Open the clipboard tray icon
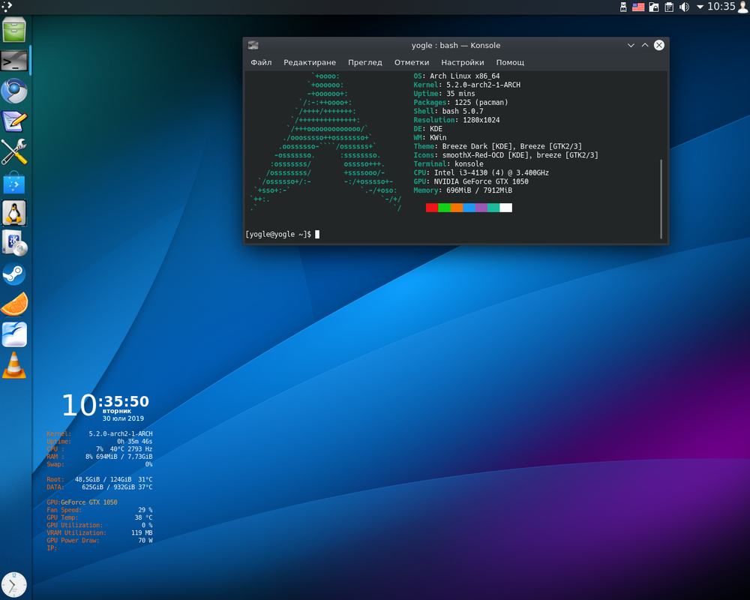750x600 pixels. [x=669, y=7]
